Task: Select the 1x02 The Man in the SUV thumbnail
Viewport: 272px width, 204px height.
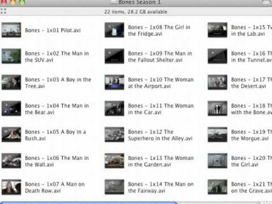Action: coord(11,56)
